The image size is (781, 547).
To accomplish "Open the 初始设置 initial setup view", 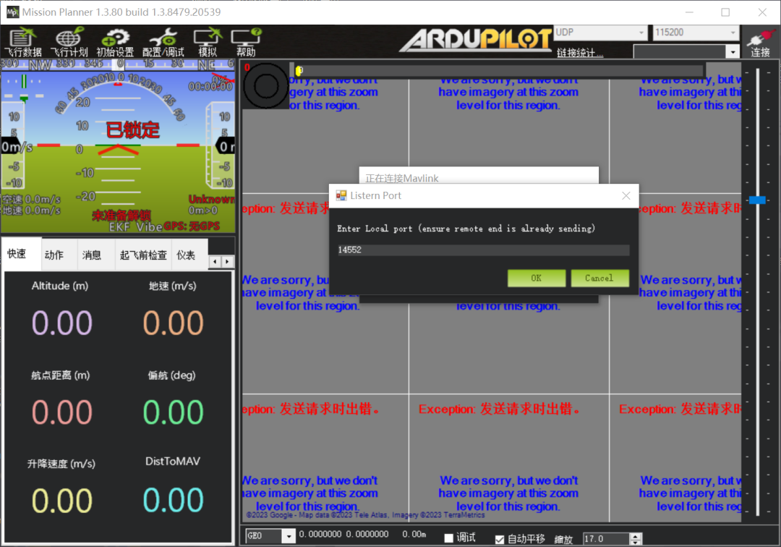I will pos(115,42).
